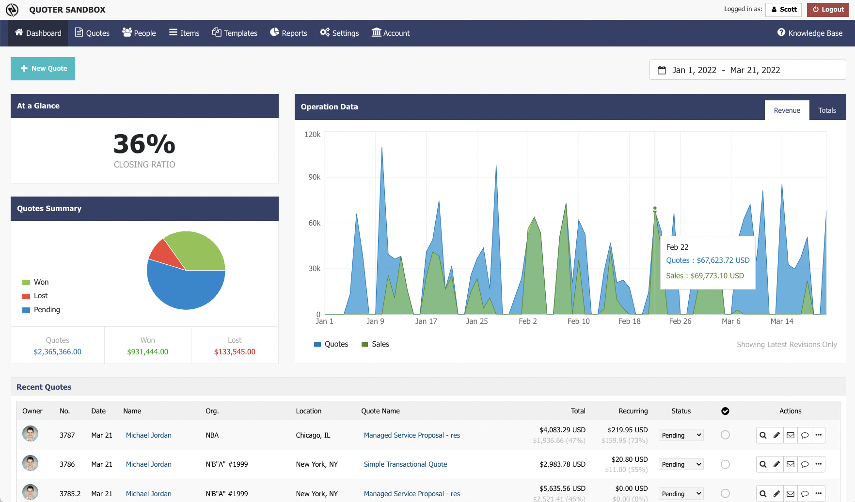Toggle Quotes series in chart legend

[x=331, y=344]
